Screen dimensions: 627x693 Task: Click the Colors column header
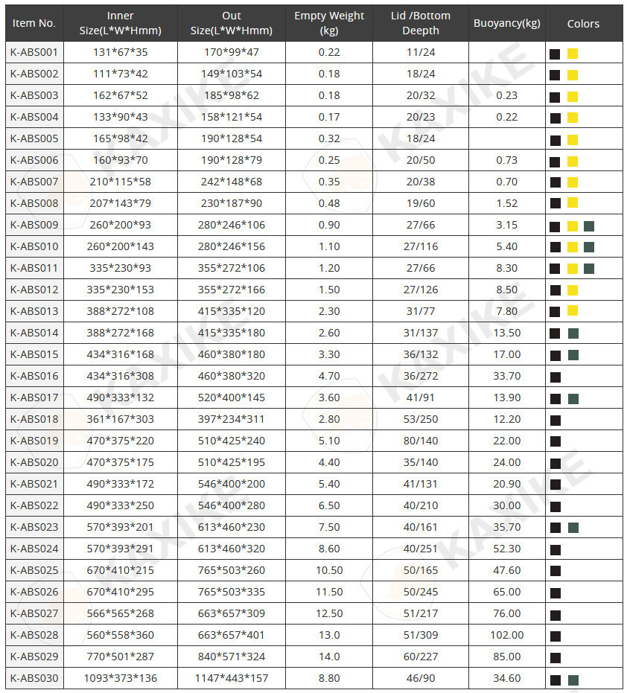pyautogui.click(x=583, y=23)
